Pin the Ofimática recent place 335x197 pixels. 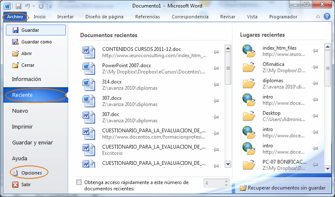pyautogui.click(x=315, y=67)
